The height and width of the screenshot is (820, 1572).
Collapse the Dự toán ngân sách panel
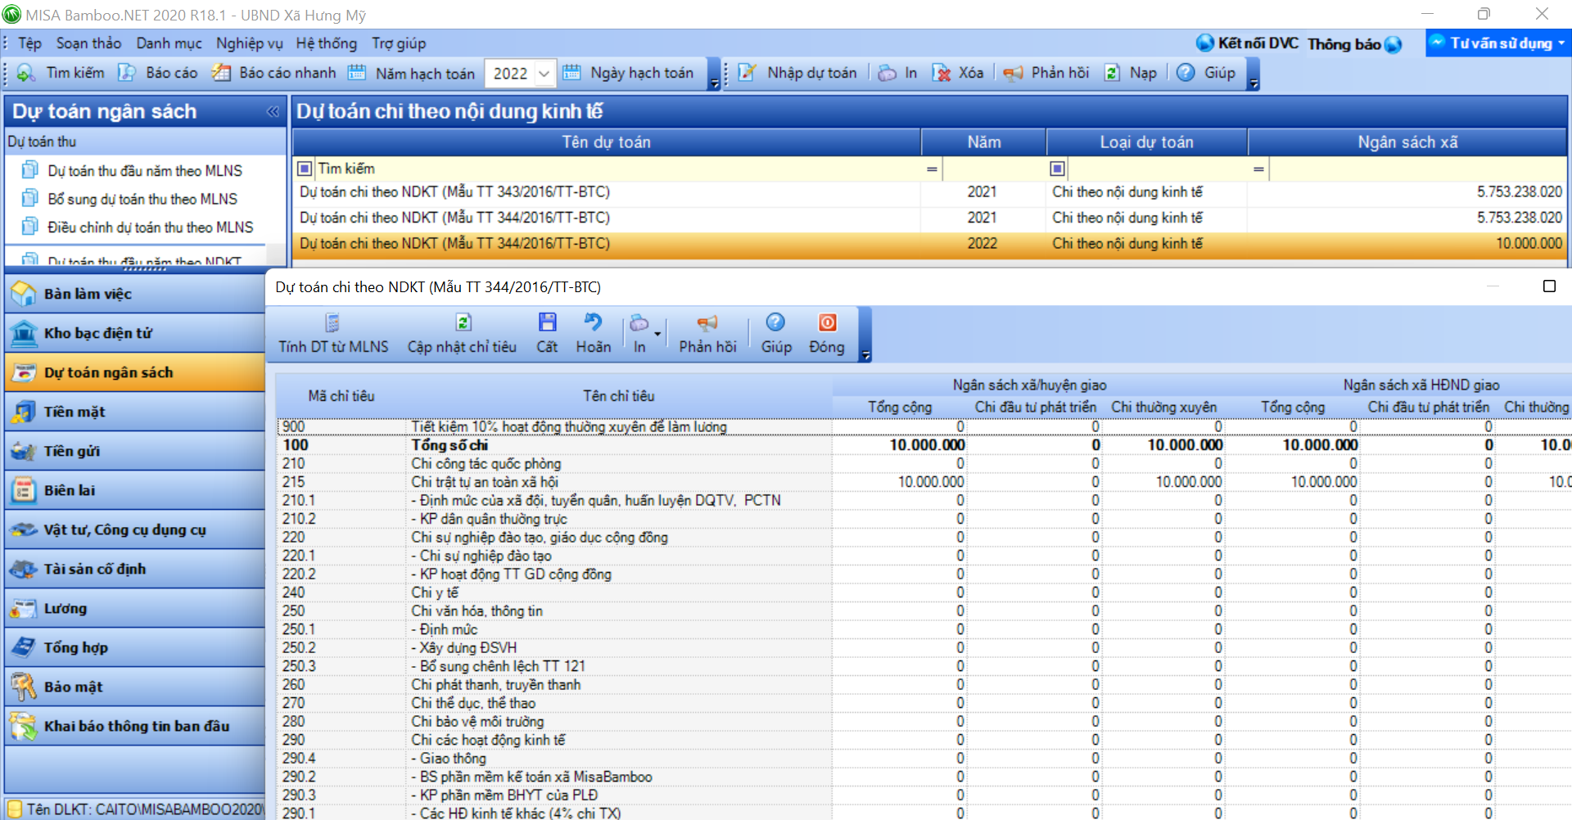273,112
